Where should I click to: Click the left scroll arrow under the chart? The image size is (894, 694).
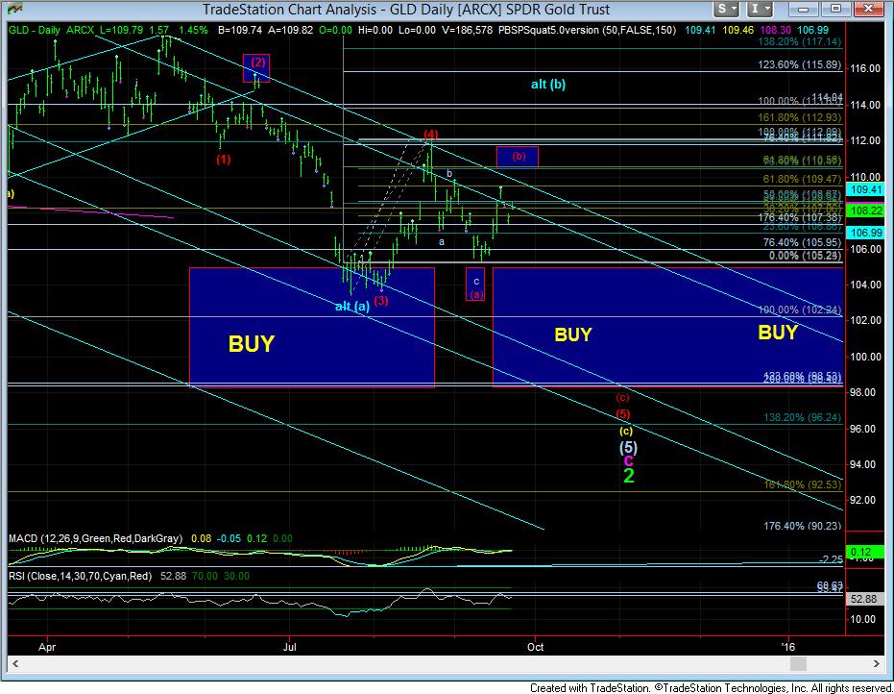[x=15, y=664]
